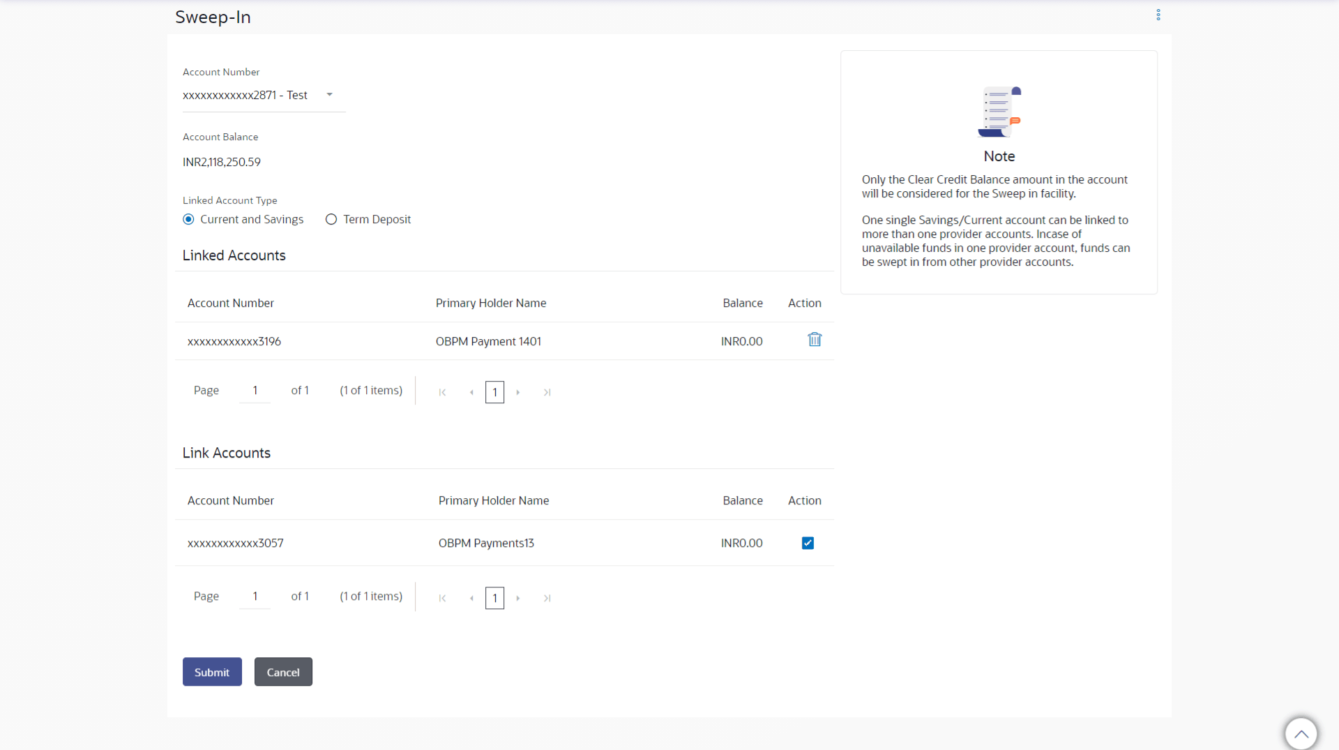Click the Linked Account Type label
1339x750 pixels.
(x=230, y=200)
